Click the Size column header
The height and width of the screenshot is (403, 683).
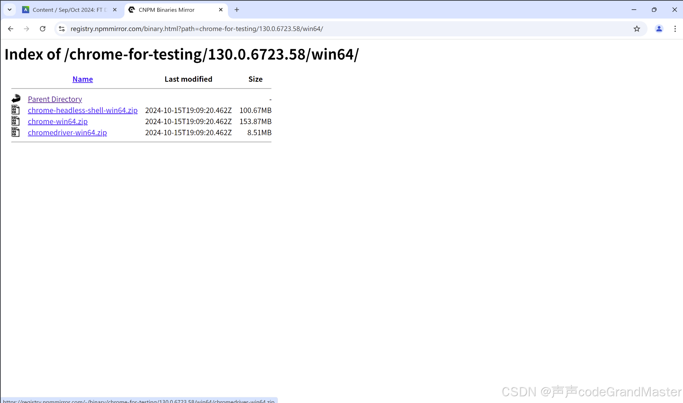point(255,79)
